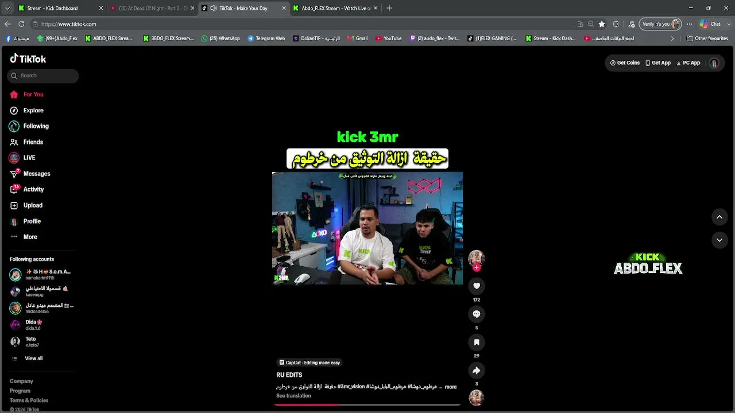
Task: Click the address bar URL
Action: (x=68, y=24)
